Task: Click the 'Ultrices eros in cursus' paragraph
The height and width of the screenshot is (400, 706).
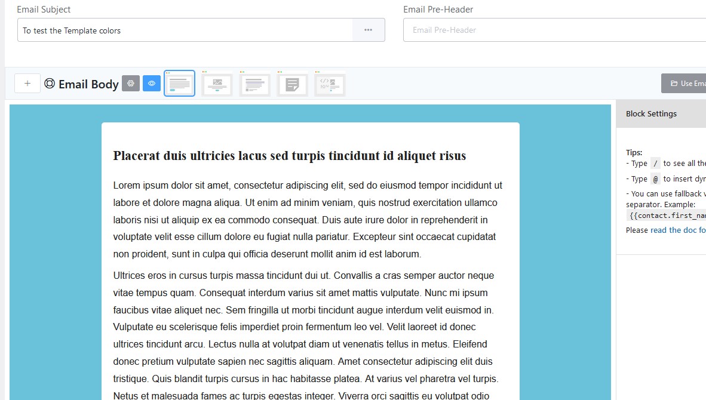Action: [x=306, y=335]
